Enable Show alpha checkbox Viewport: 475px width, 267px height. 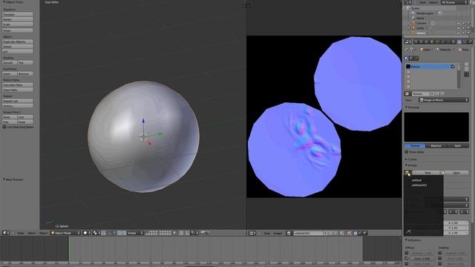[407, 152]
